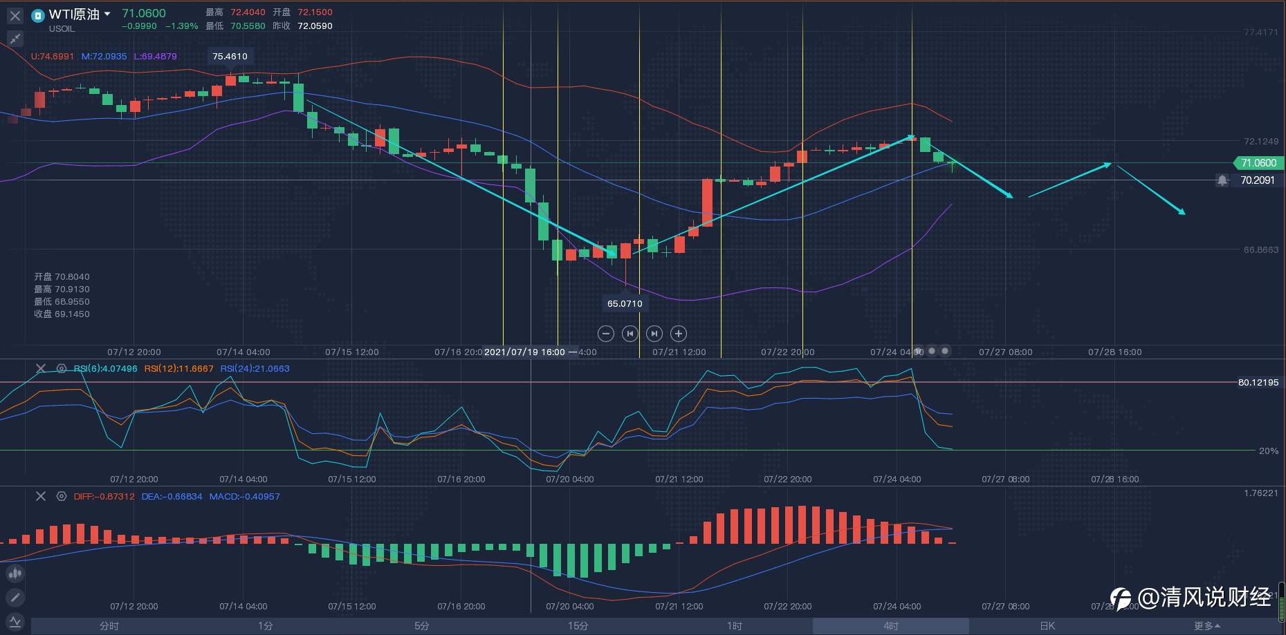This screenshot has height=635, width=1286.
Task: Click the collapse fullscreen arrows icon
Action: point(15,39)
